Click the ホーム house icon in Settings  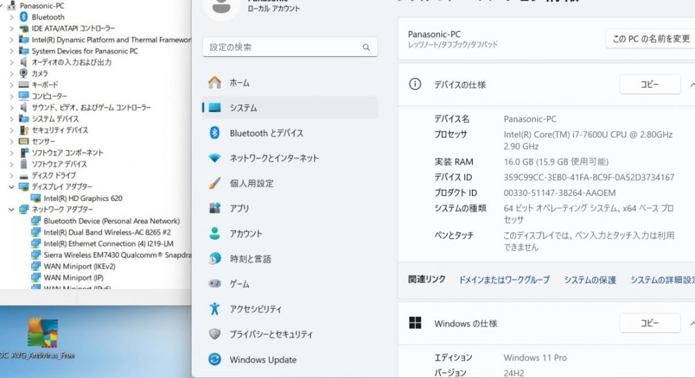click(215, 83)
